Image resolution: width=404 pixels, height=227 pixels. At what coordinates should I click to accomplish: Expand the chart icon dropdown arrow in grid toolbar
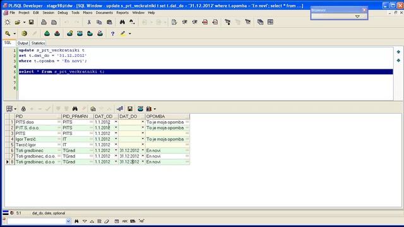(155, 109)
